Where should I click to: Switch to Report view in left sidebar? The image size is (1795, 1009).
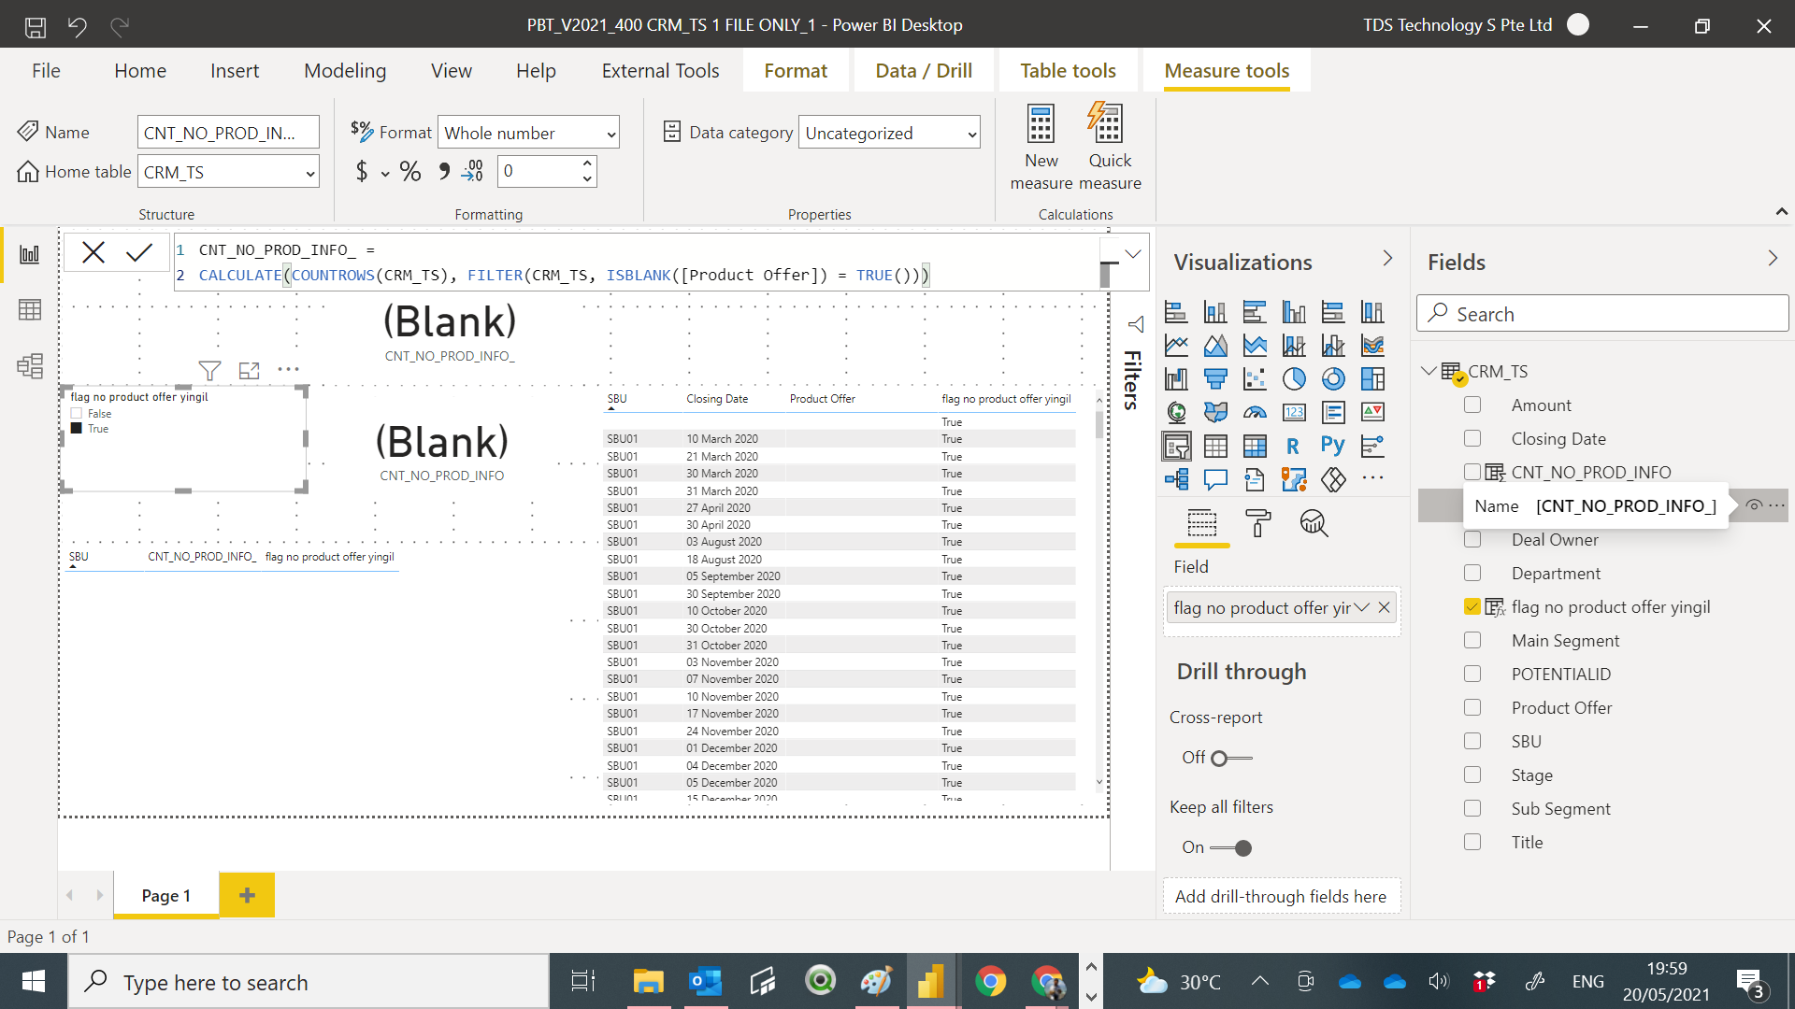tap(30, 254)
